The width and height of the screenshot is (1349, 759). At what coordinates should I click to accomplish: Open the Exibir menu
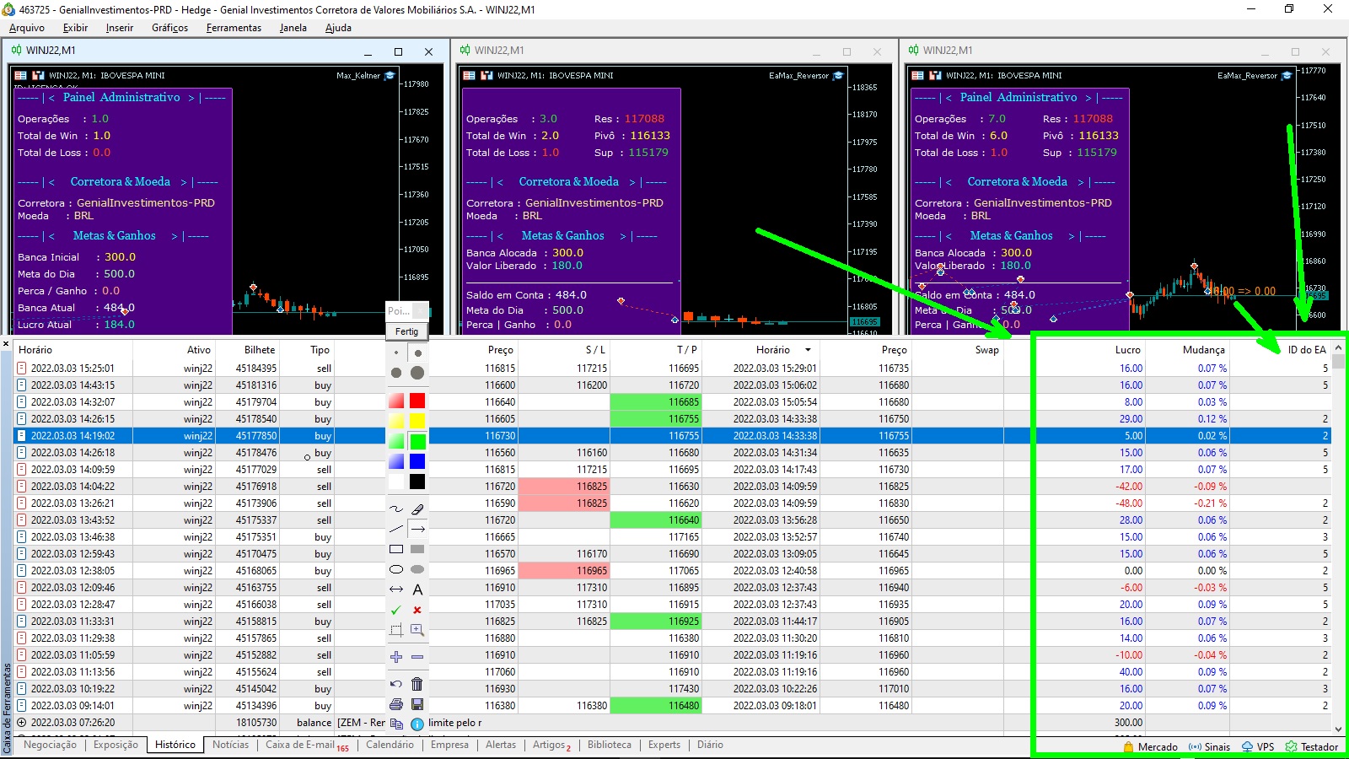[x=75, y=28]
